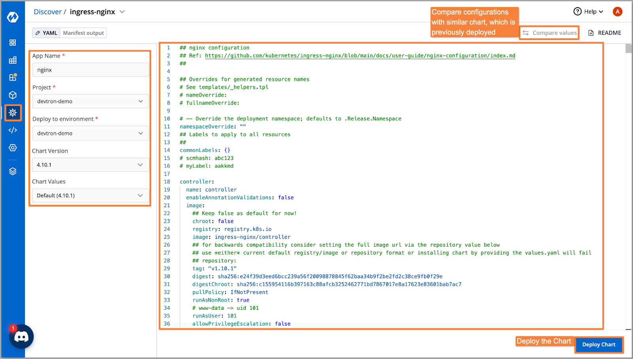
Task: Open the Deploy to environment dropdown
Action: click(x=91, y=133)
